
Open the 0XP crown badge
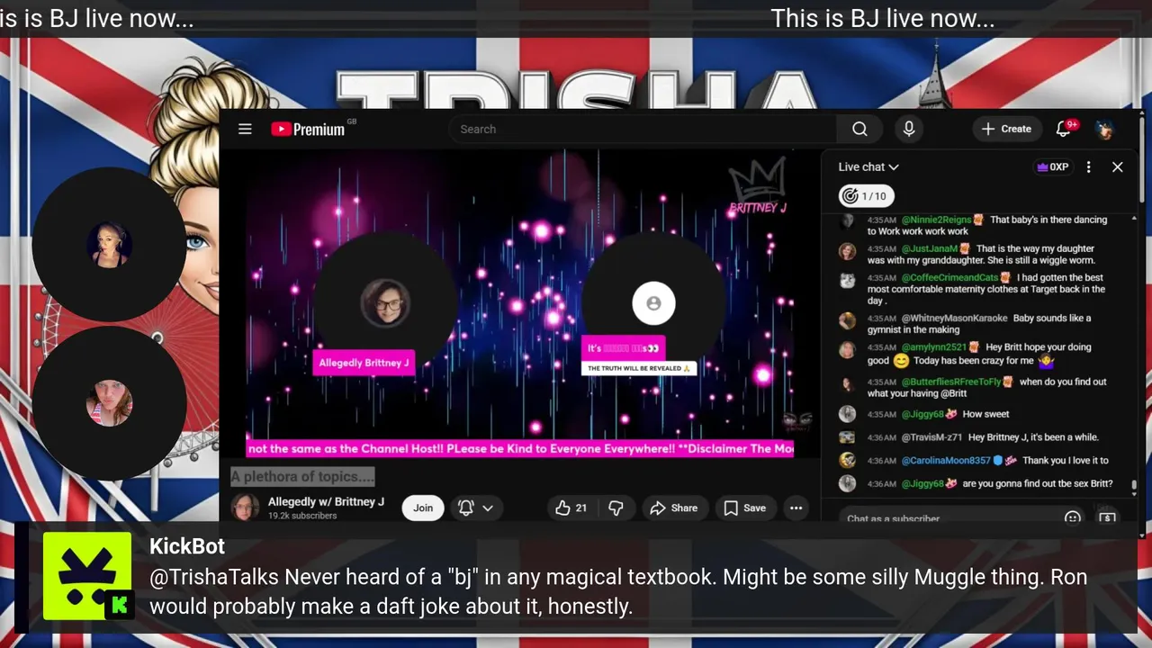(1053, 166)
